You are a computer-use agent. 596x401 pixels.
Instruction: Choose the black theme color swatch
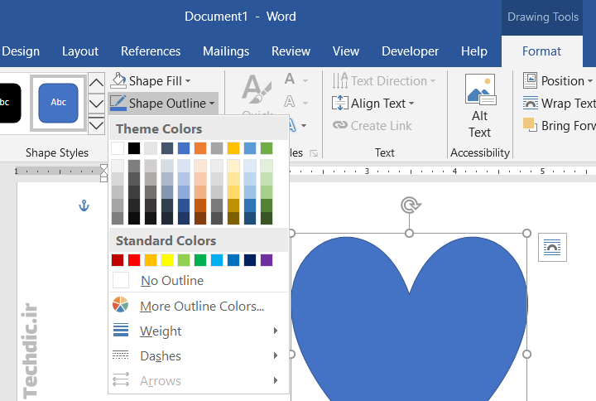click(x=134, y=148)
